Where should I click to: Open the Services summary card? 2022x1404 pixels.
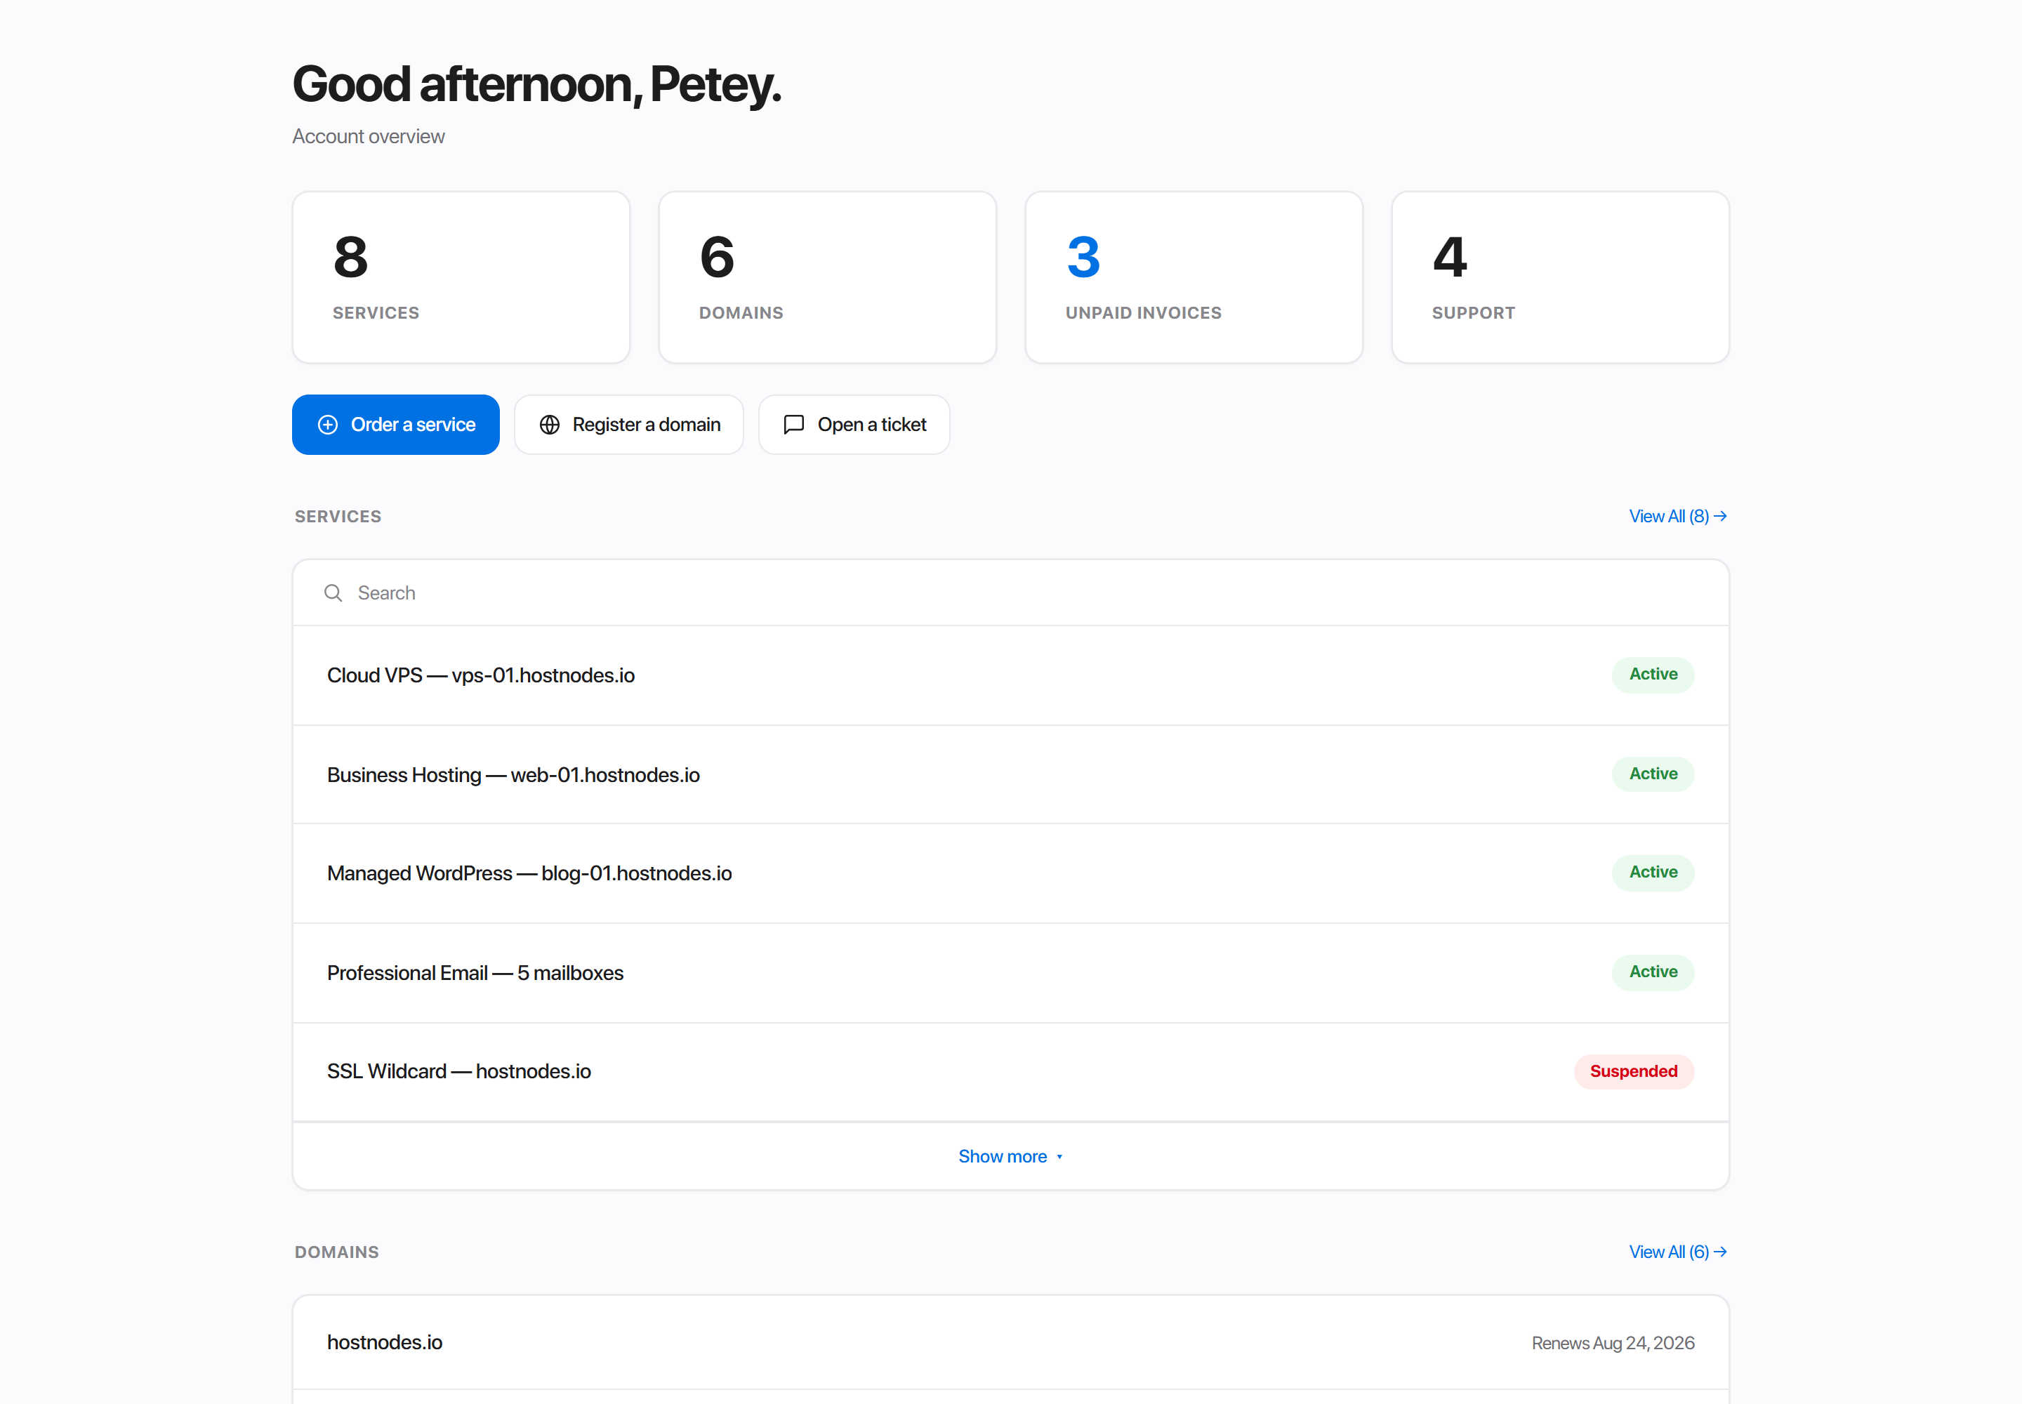(x=461, y=277)
